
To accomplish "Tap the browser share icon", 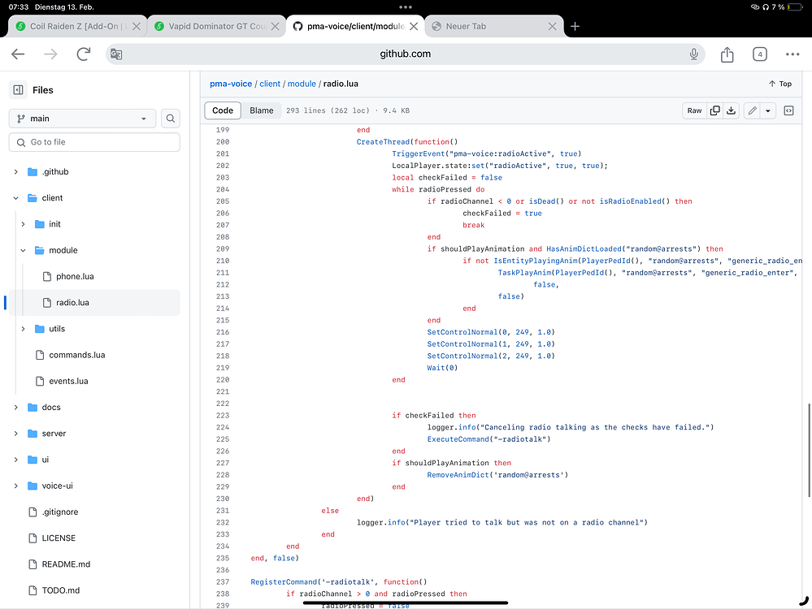I will (727, 54).
